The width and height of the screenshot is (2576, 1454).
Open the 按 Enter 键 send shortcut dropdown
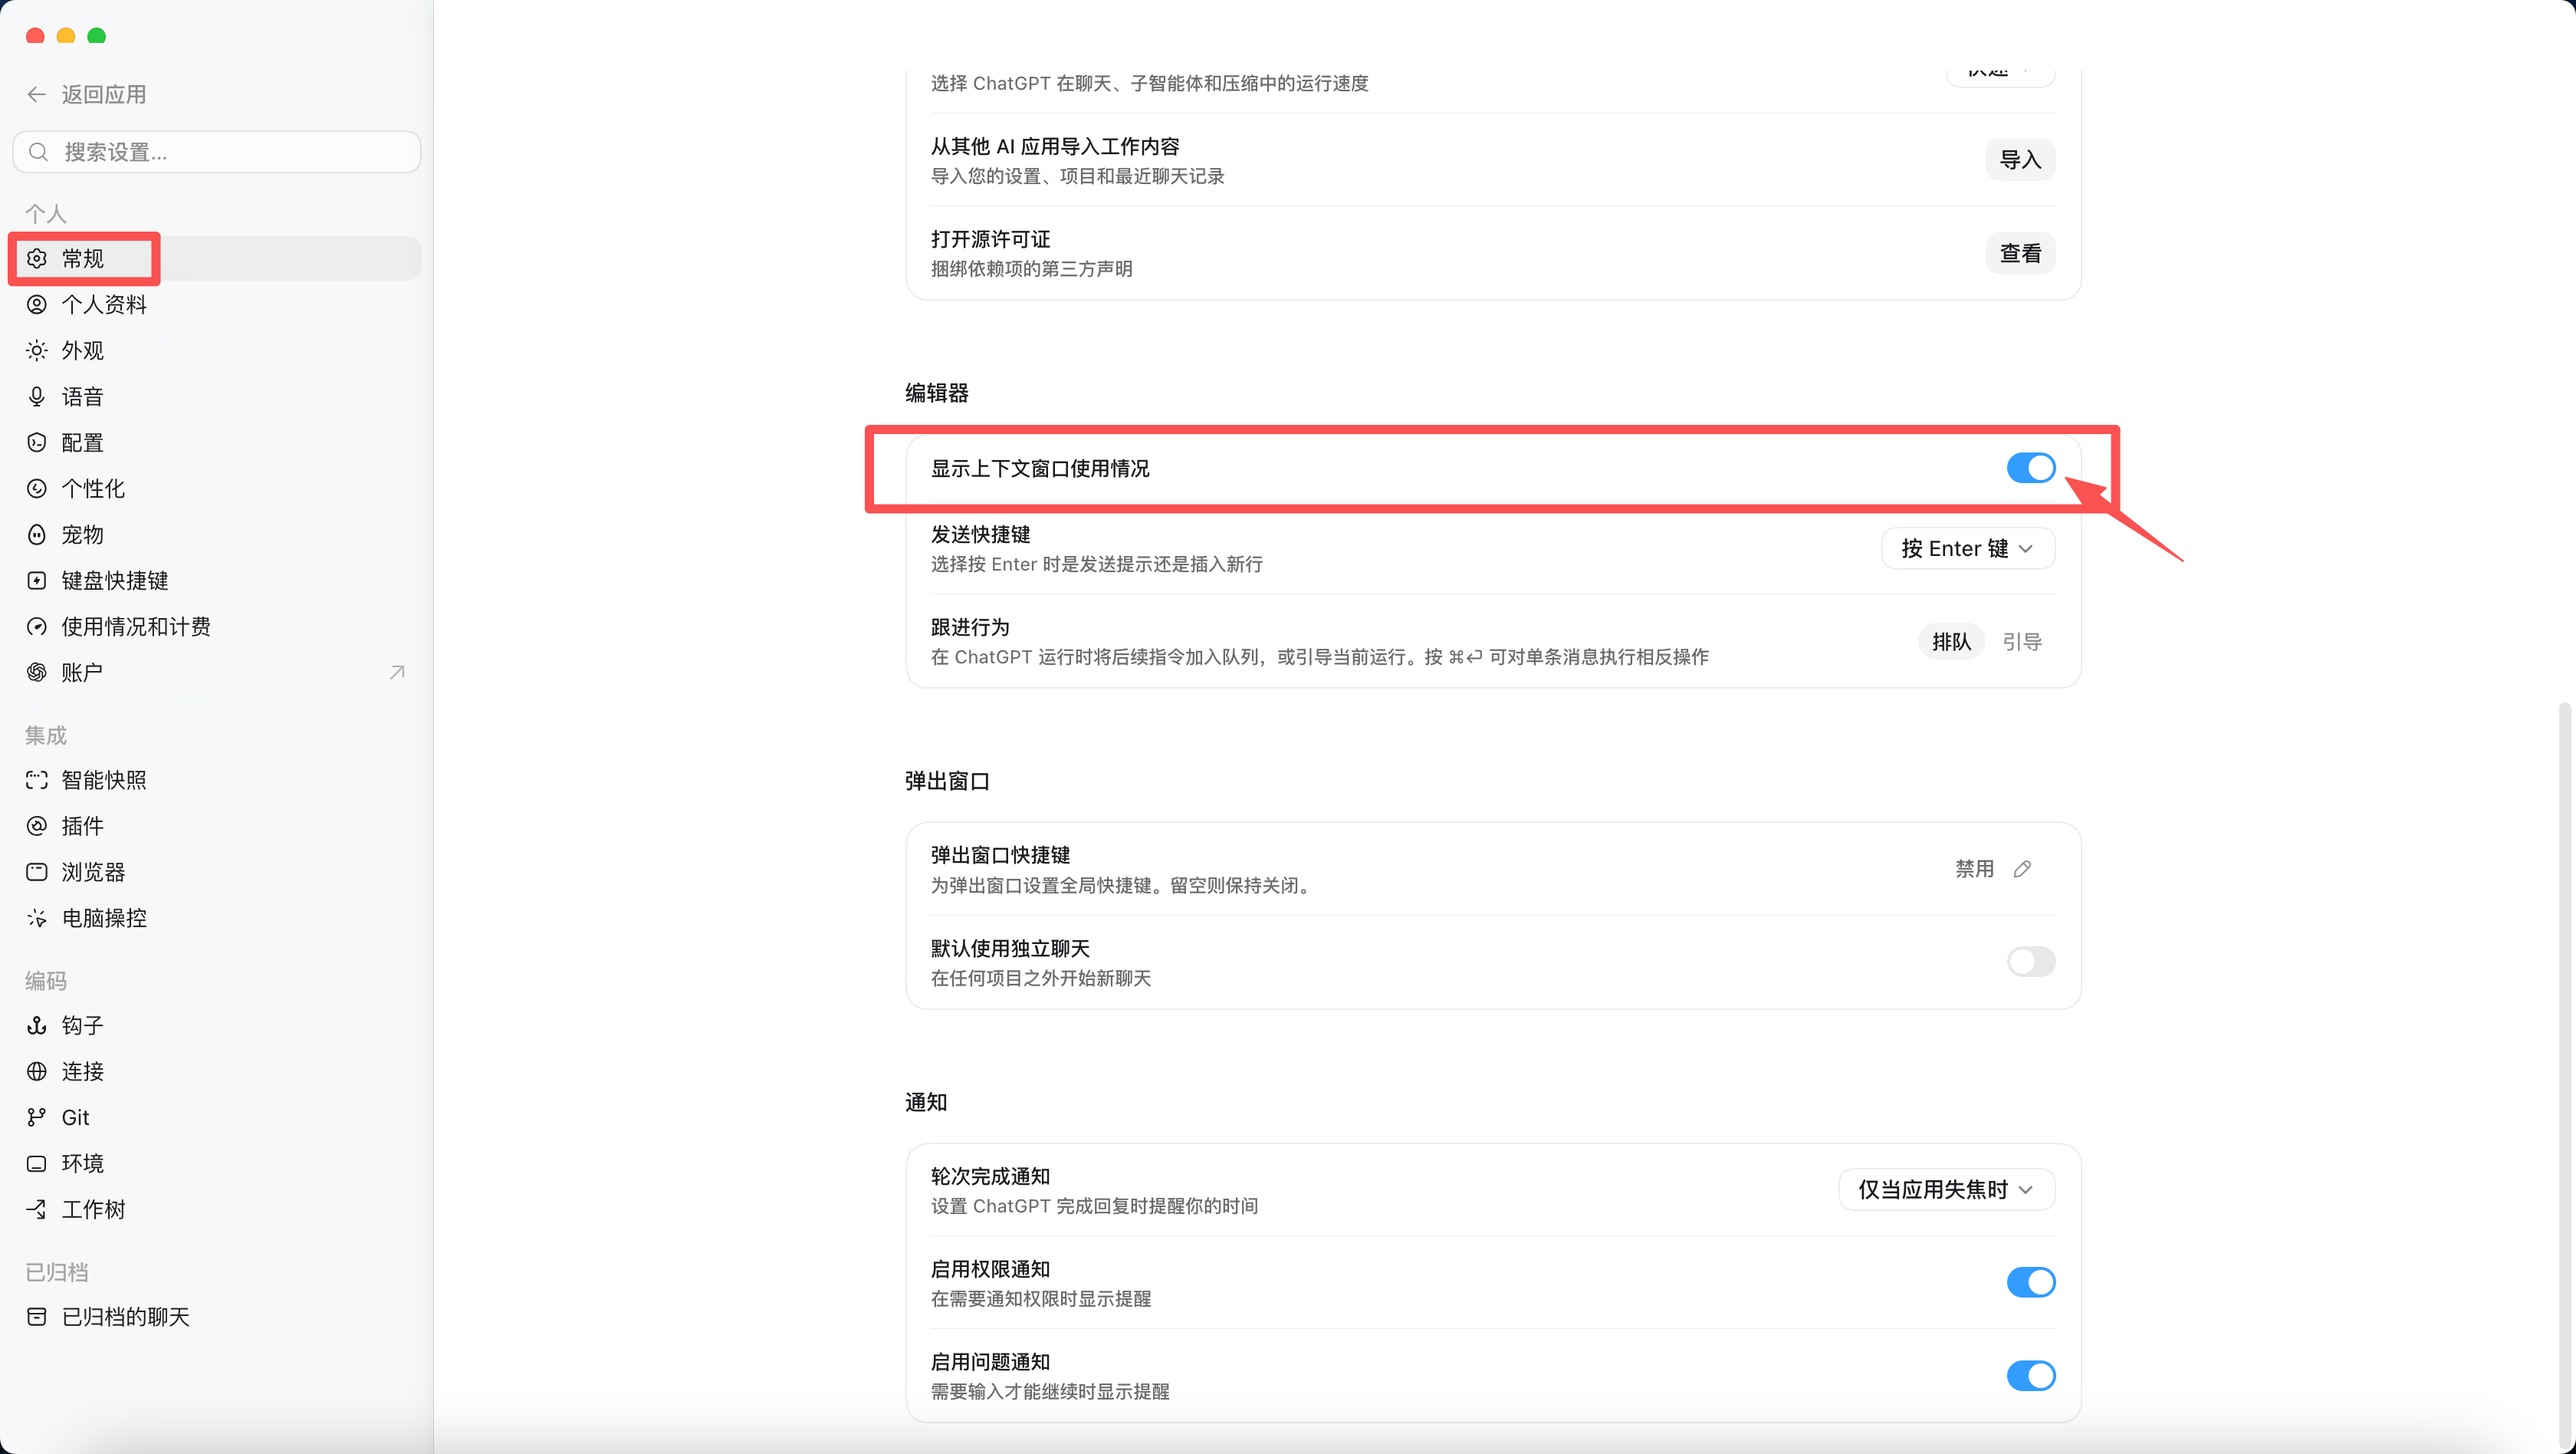click(1967, 548)
